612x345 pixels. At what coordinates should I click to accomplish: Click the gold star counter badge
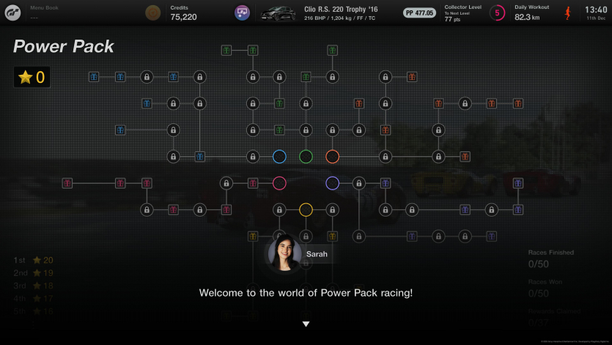pyautogui.click(x=32, y=77)
